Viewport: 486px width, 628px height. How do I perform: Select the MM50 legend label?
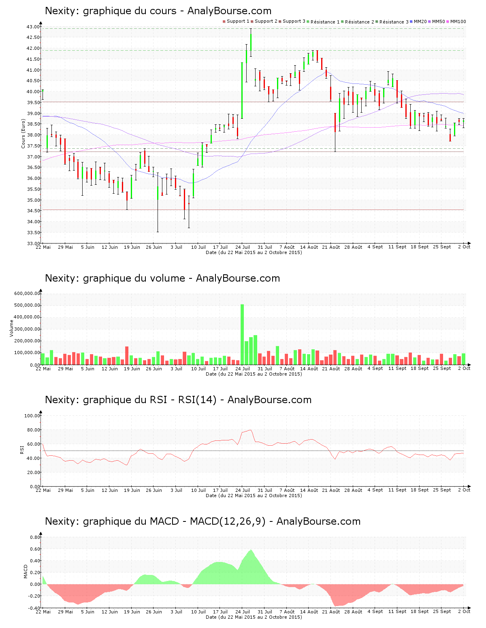click(x=439, y=21)
